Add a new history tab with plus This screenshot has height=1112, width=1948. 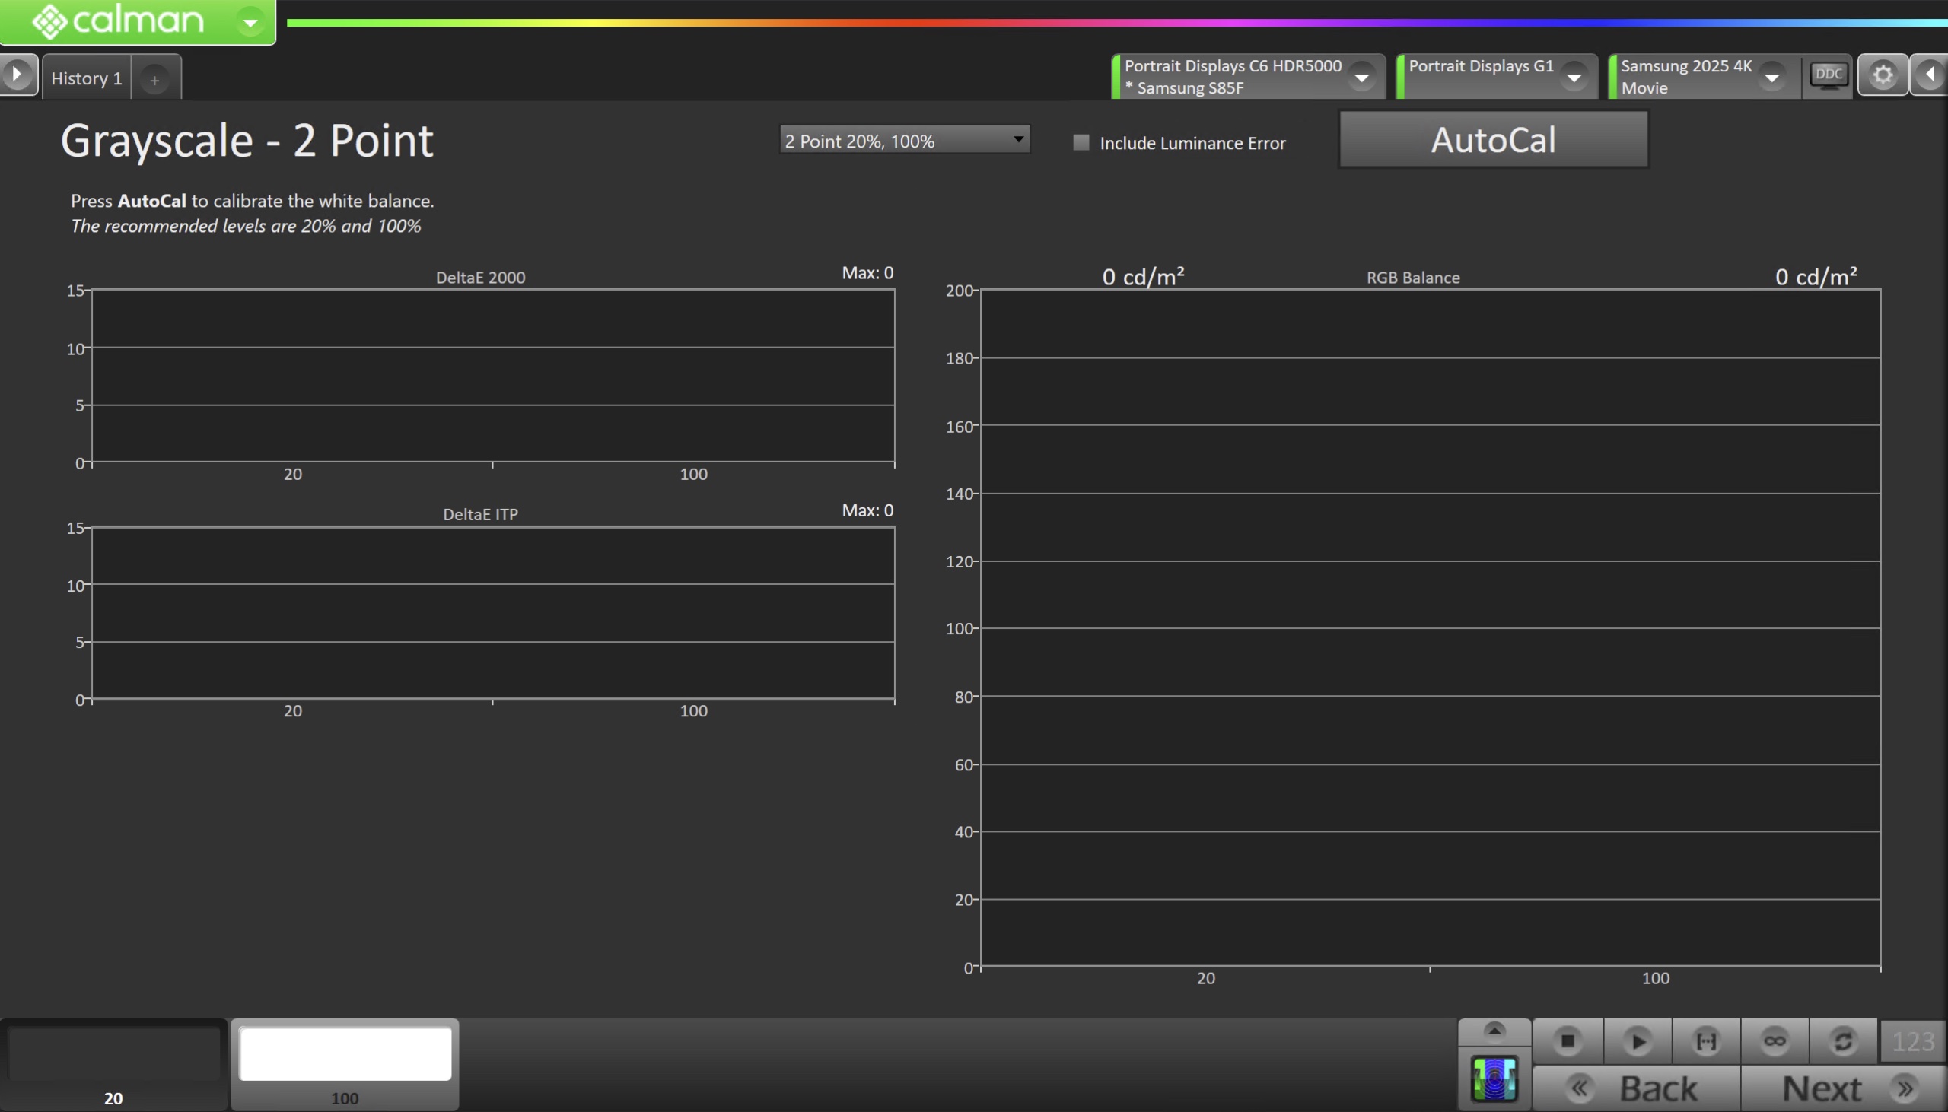[154, 79]
